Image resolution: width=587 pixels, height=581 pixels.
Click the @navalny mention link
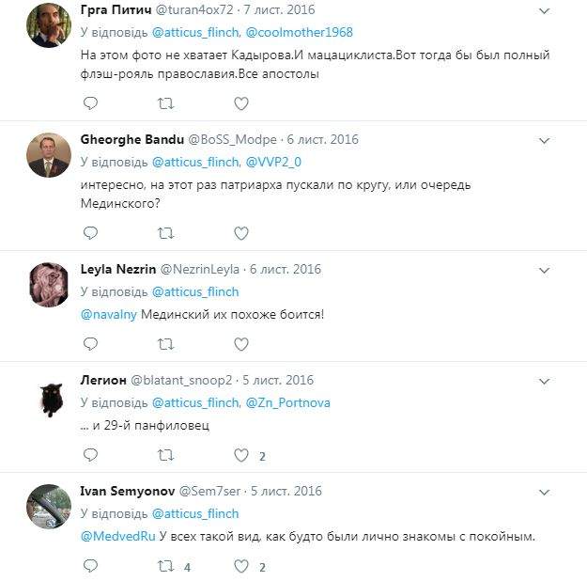pos(108,313)
